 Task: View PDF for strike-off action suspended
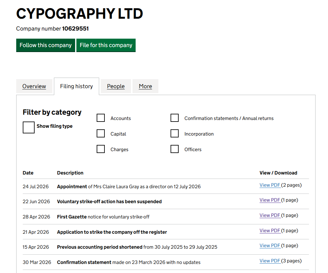(270, 200)
